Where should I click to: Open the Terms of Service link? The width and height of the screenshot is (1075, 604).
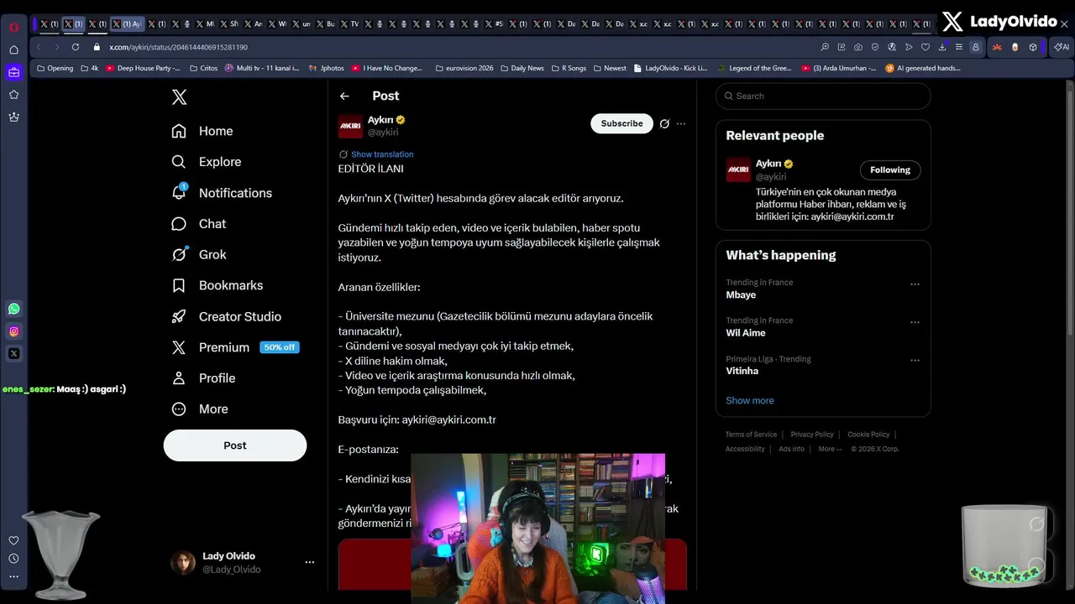[x=751, y=435]
